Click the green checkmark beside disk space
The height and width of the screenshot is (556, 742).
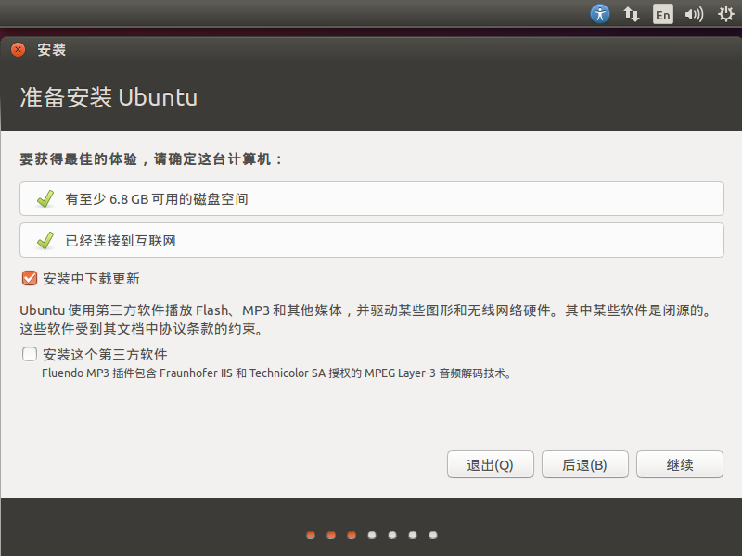click(45, 198)
